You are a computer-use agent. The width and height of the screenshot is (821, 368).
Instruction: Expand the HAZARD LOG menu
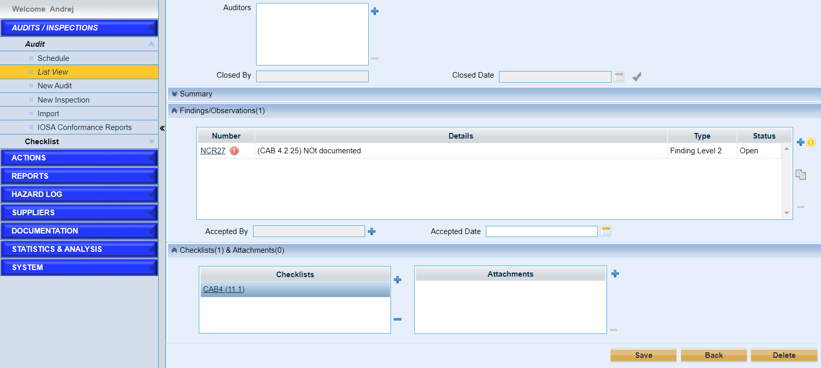pos(79,194)
